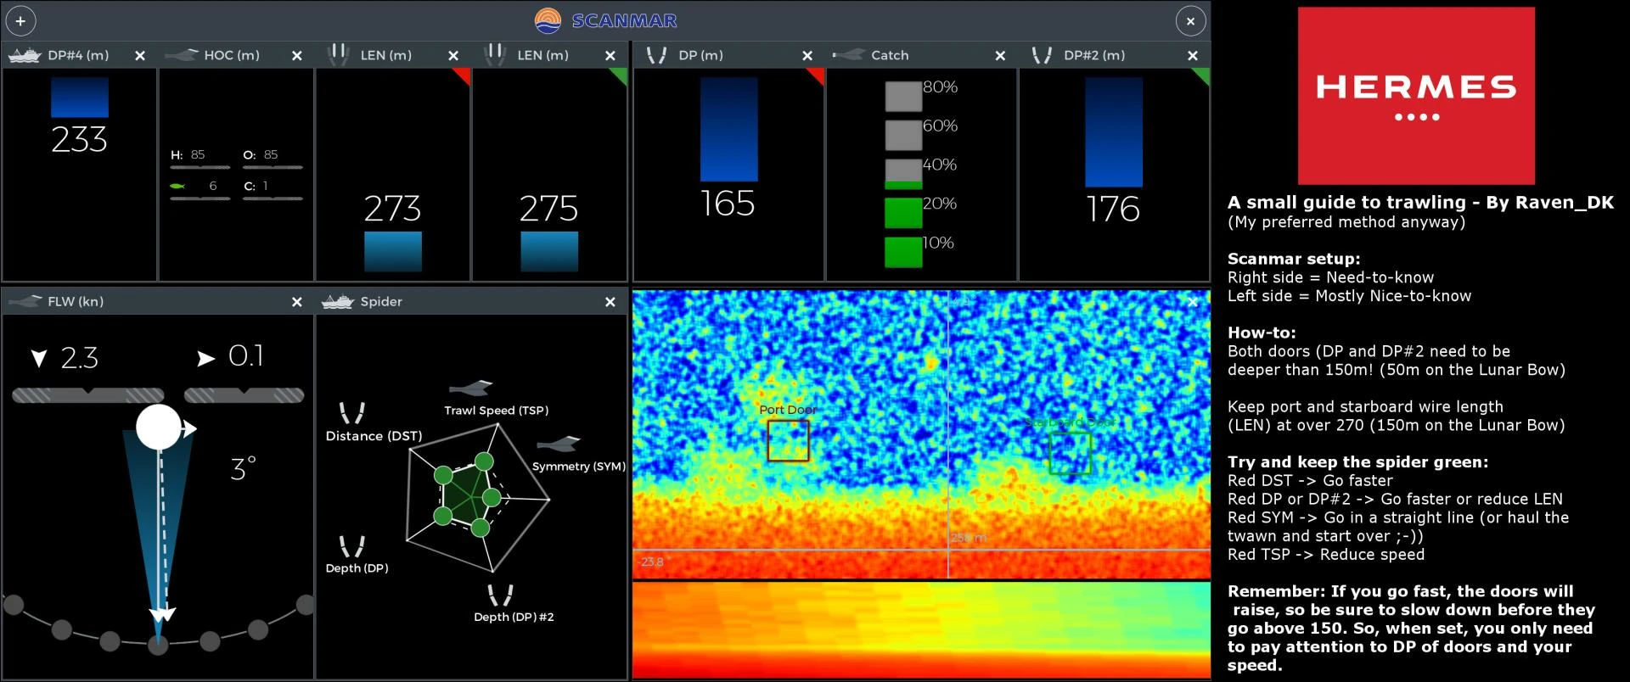This screenshot has width=1630, height=682.
Task: Close the FLW (kn) panel
Action: (297, 302)
